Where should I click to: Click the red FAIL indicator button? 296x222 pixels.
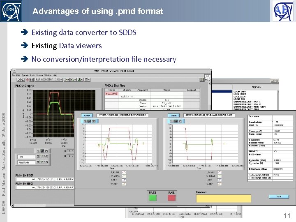tap(171, 198)
